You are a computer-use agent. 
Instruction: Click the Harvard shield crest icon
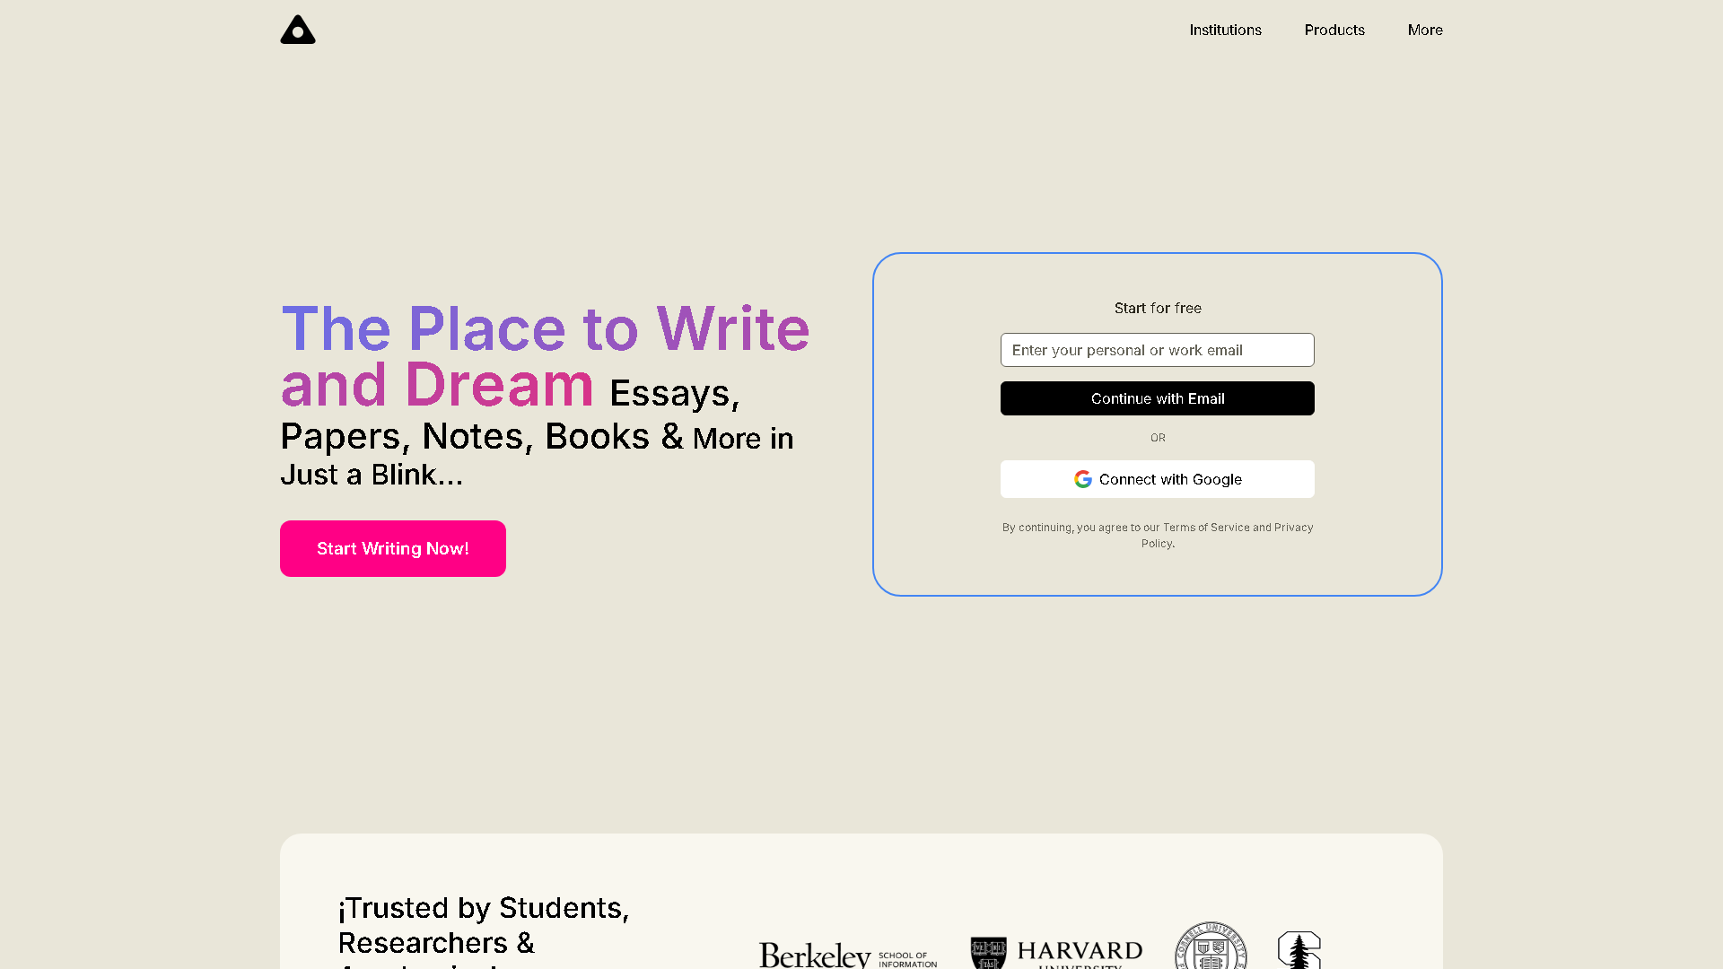click(988, 953)
